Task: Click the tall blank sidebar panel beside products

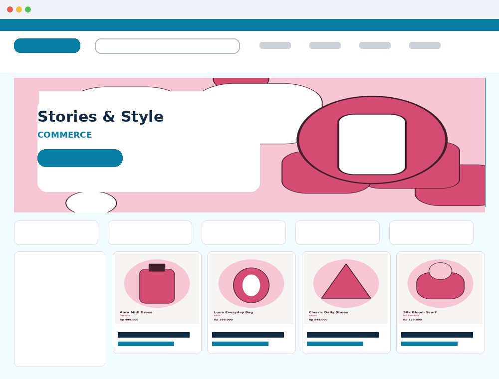Action: click(59, 309)
